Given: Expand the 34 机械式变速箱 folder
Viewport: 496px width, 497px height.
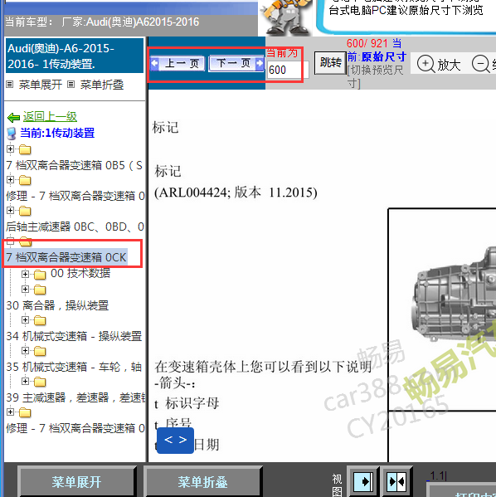Looking at the screenshot, I should (x=25, y=319).
